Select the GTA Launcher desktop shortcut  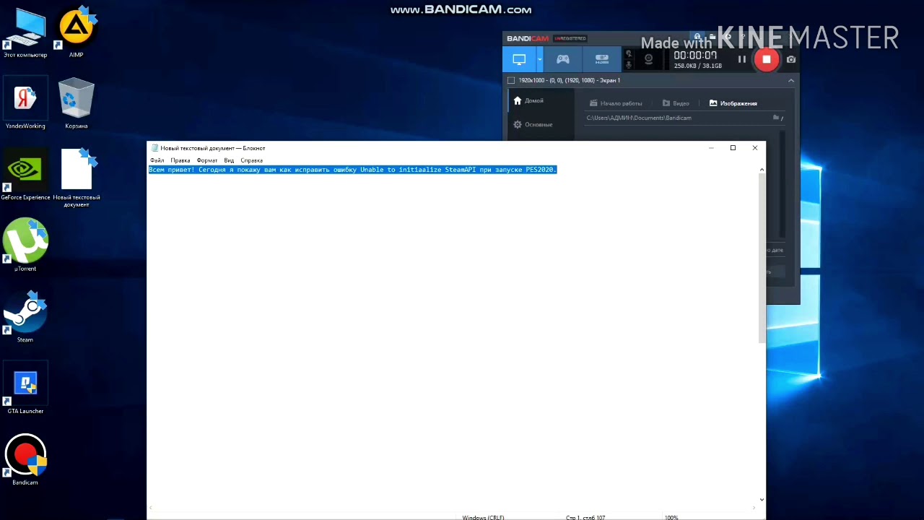coord(25,389)
